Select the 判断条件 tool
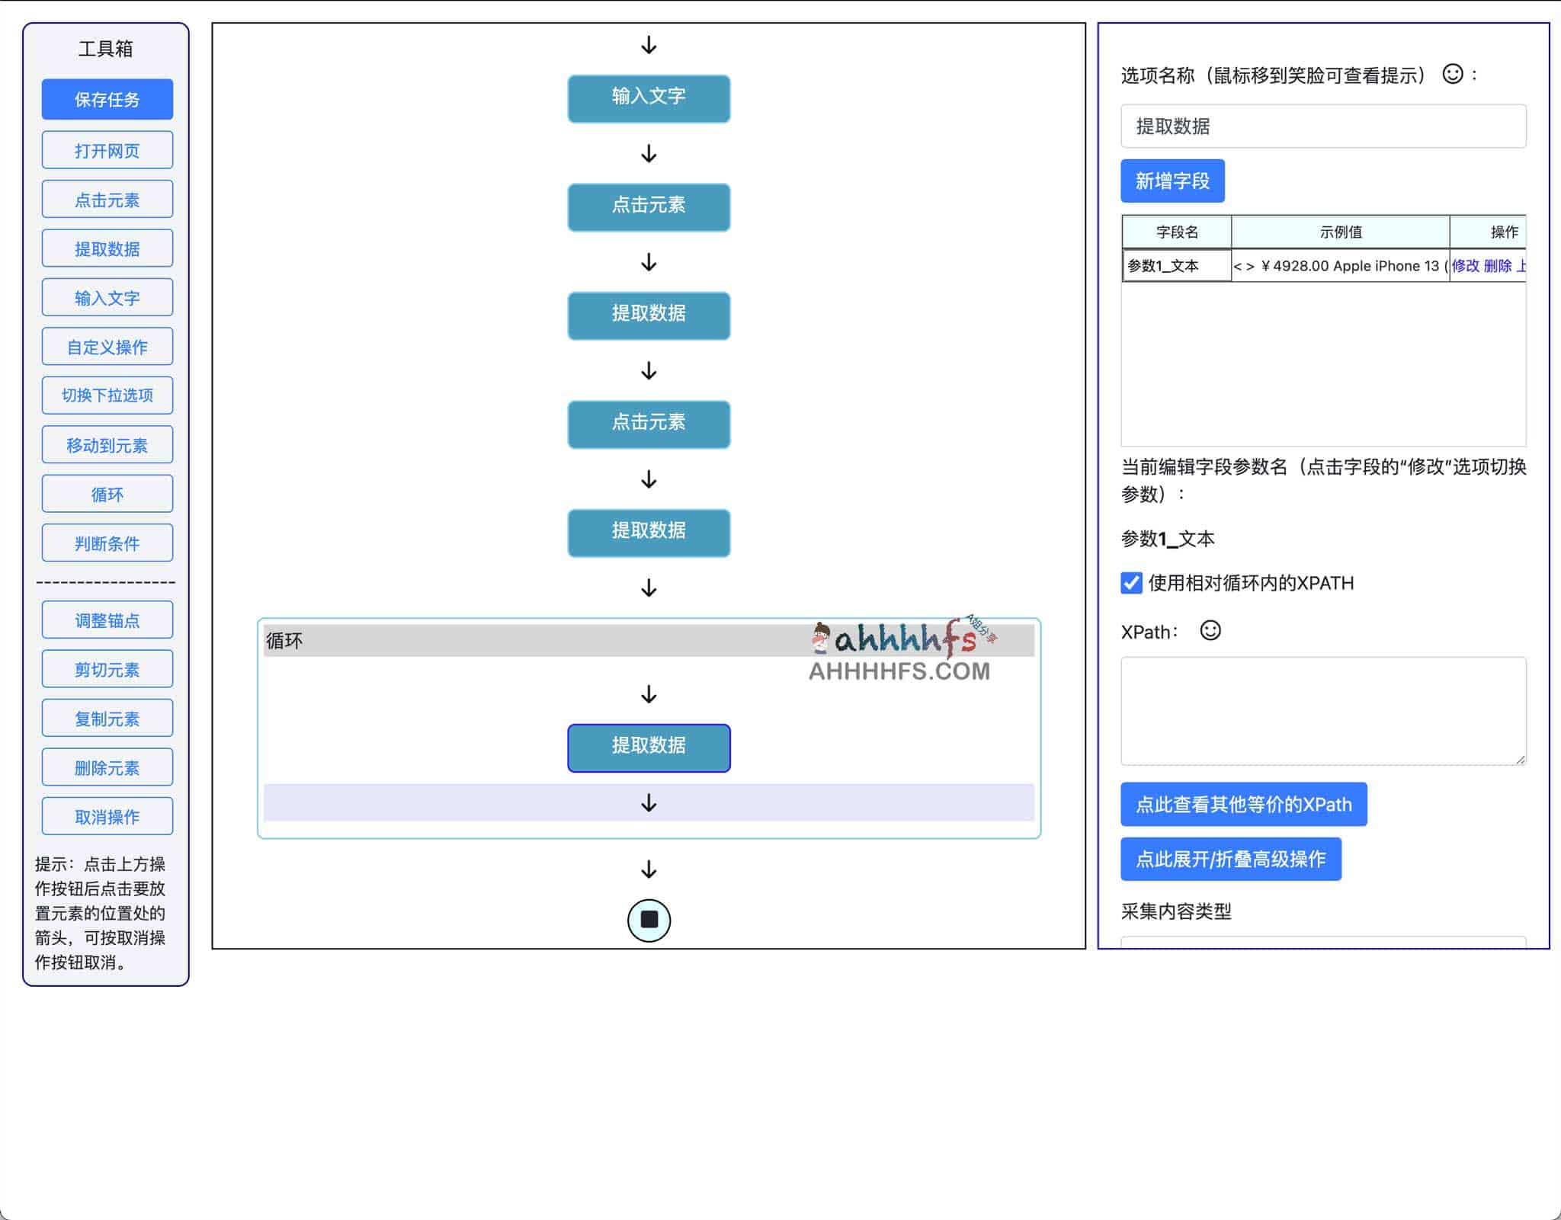1561x1220 pixels. pos(107,543)
